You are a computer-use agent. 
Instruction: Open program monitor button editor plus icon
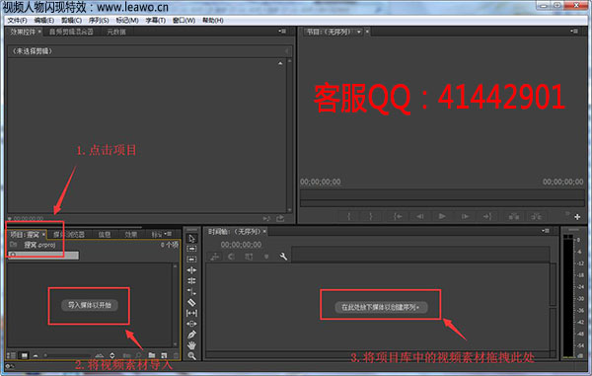(x=577, y=217)
